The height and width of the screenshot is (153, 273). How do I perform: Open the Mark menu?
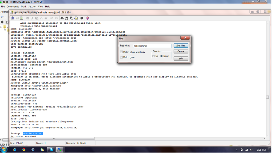pos(24,7)
